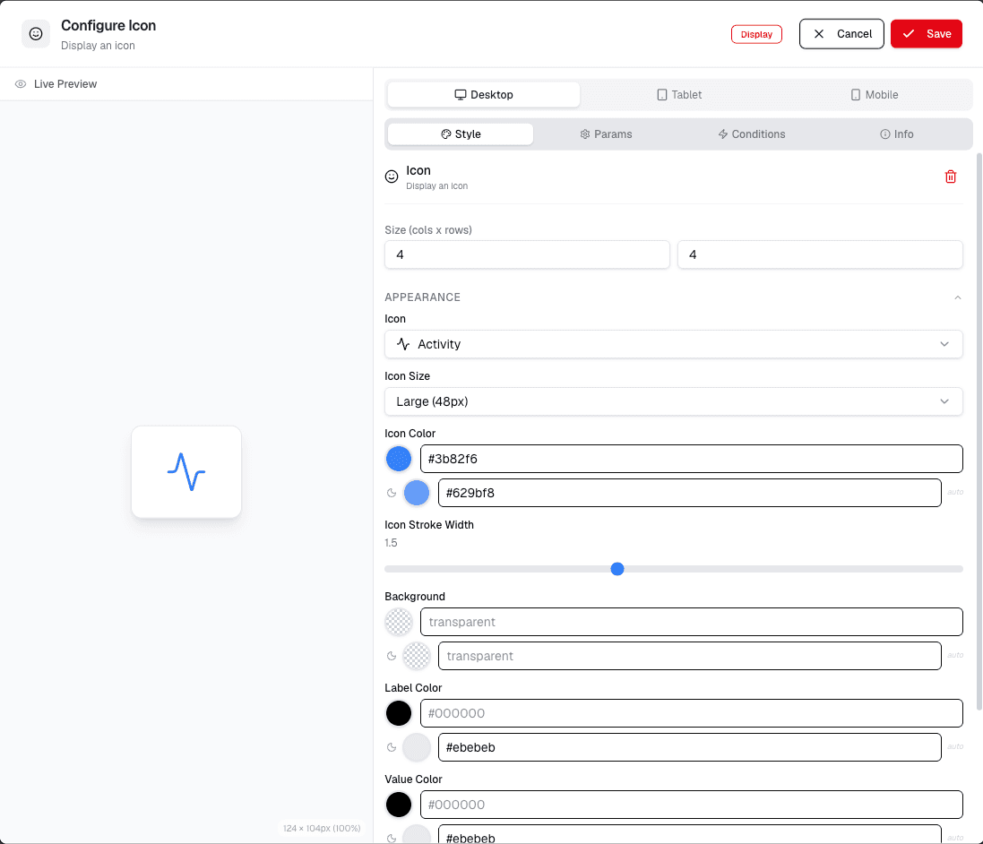Image resolution: width=983 pixels, height=844 pixels.
Task: Open the Background dark-mode transparent swatch
Action: (x=417, y=656)
